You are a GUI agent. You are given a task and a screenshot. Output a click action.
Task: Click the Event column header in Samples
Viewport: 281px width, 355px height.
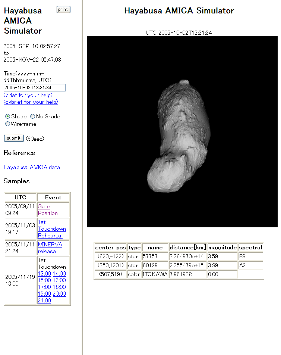(x=53, y=197)
